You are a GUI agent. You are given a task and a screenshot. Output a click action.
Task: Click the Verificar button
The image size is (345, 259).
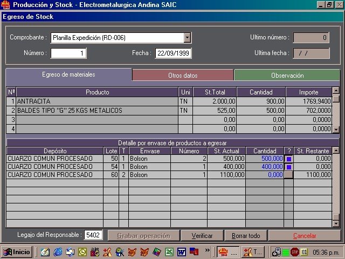(202, 236)
